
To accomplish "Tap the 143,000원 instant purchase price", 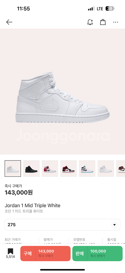I will (19, 192).
